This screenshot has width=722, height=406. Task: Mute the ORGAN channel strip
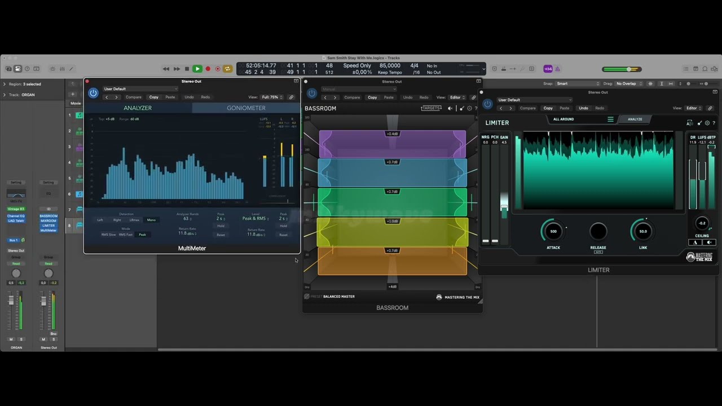click(11, 339)
